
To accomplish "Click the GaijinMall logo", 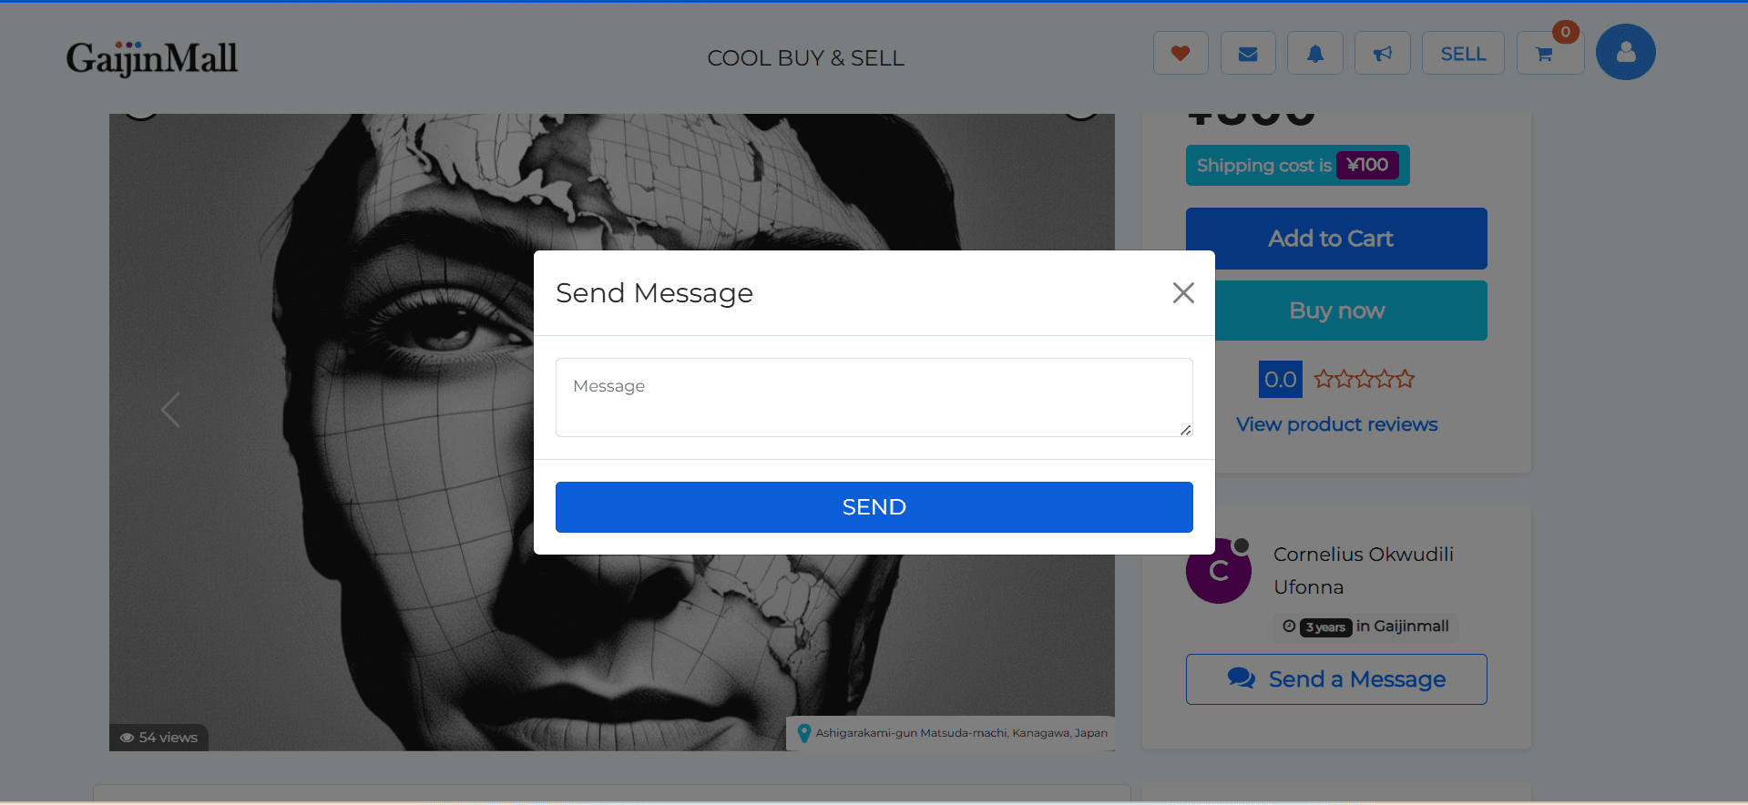I will coord(151,57).
